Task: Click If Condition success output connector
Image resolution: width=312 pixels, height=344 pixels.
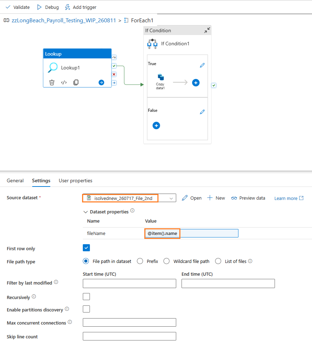Action: [214, 85]
